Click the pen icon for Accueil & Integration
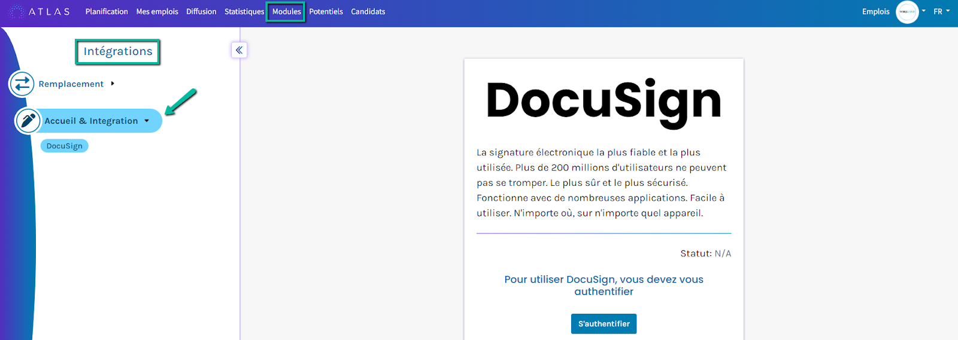Screen dimensions: 958x340 click(28, 121)
